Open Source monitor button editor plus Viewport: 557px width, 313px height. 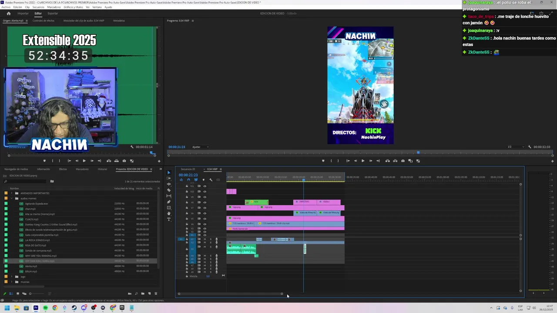pos(159,161)
